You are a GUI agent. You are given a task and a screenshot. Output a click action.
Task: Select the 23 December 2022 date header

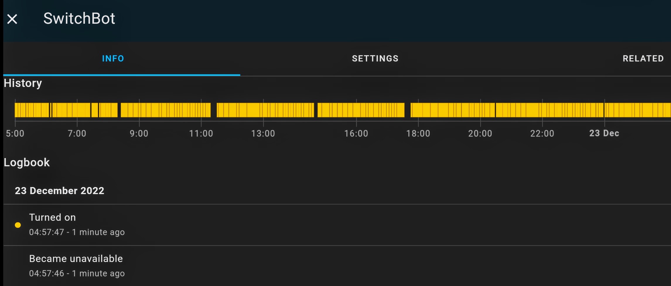[60, 191]
